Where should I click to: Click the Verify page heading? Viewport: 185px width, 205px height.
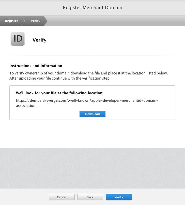tap(39, 40)
